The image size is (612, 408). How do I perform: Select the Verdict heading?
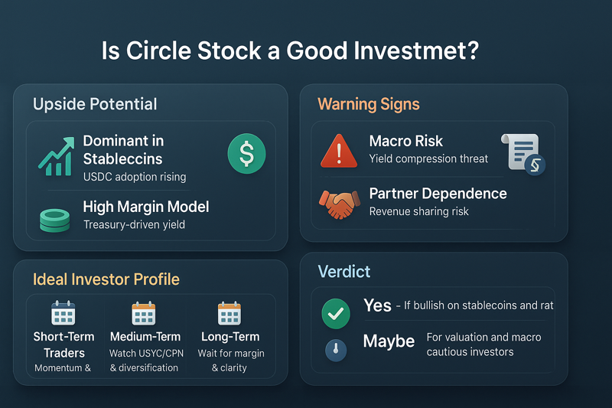pyautogui.click(x=343, y=272)
